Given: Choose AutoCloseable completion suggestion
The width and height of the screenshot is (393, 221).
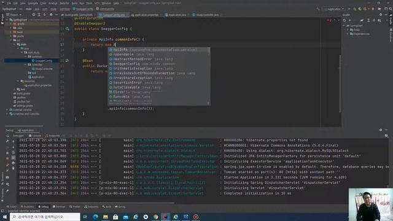Looking at the screenshot, I should pos(158,87).
